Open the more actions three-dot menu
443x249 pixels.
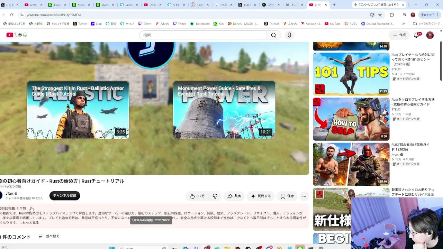click(304, 196)
